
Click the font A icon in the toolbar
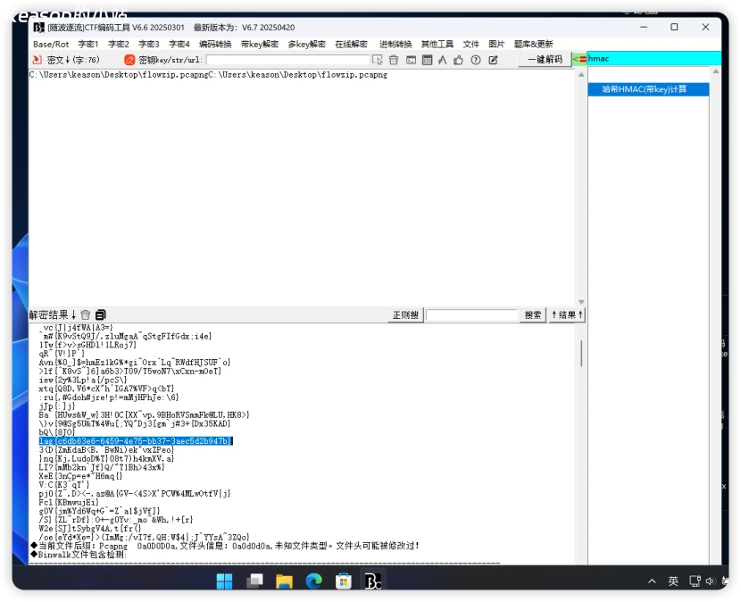pyautogui.click(x=442, y=60)
